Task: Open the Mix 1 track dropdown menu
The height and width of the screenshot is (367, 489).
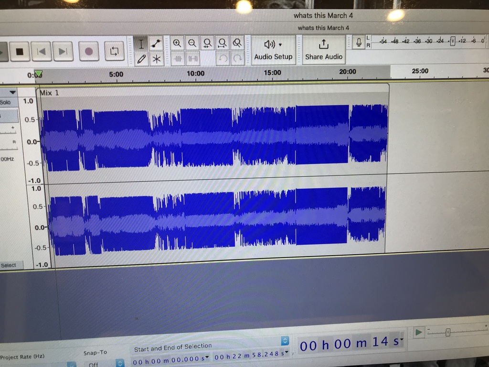Action: click(x=13, y=92)
